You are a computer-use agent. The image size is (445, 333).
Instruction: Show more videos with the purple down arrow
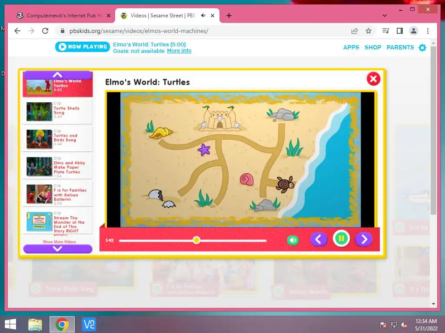pyautogui.click(x=58, y=249)
